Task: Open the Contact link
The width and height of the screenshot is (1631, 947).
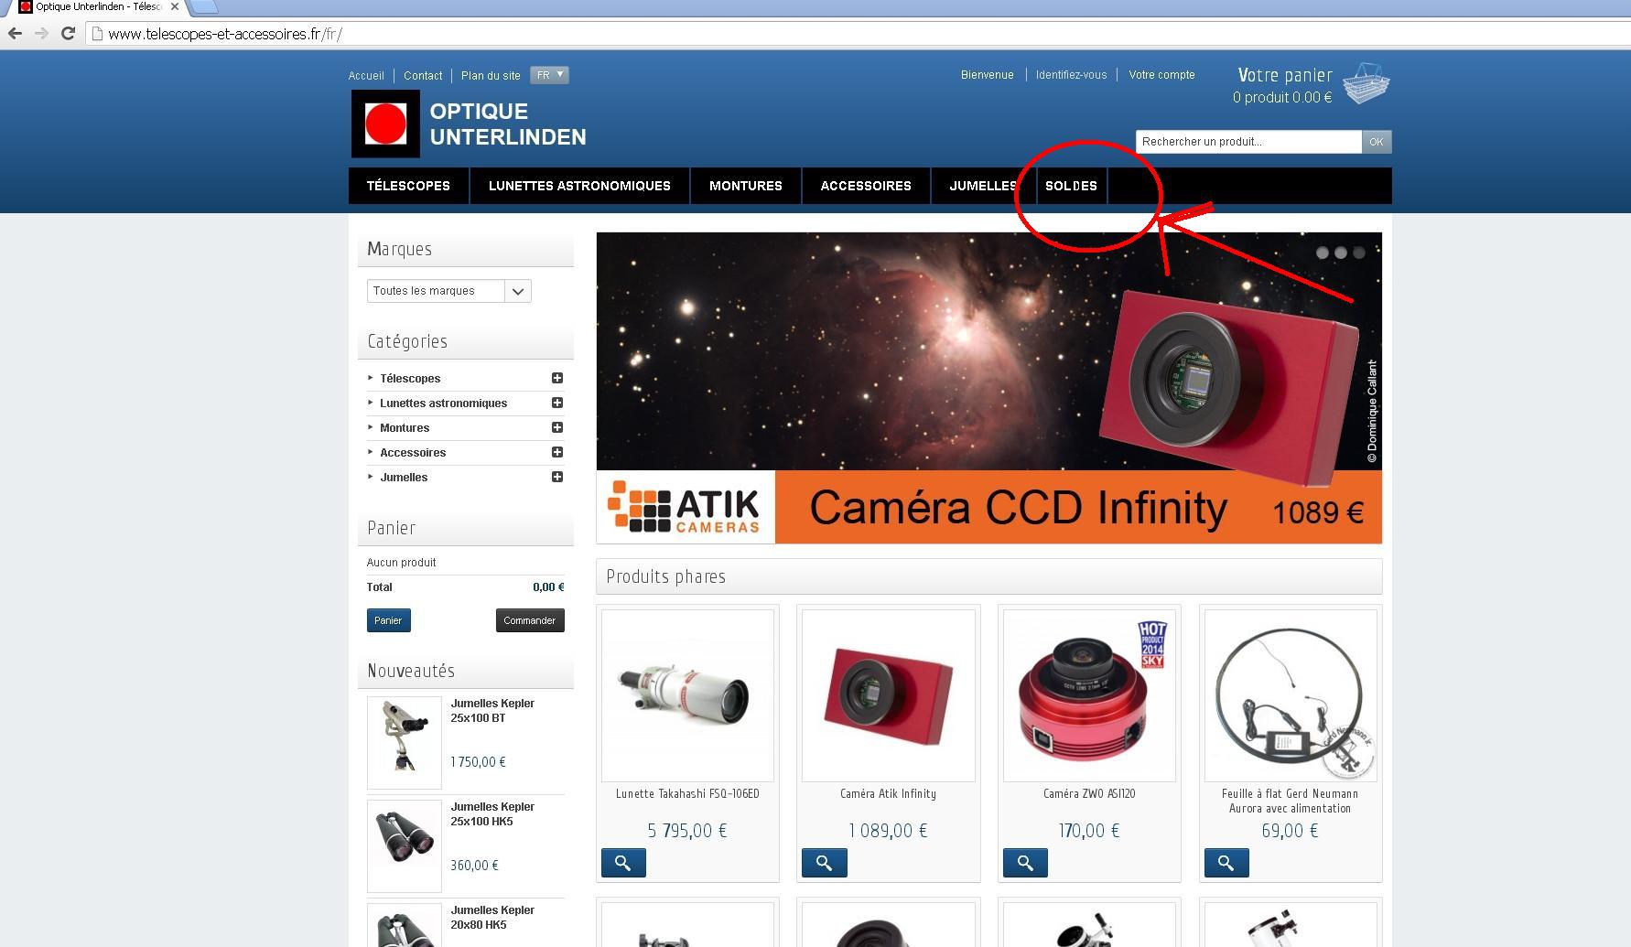Action: (x=423, y=76)
